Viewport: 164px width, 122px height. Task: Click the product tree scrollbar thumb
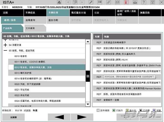[88, 76]
